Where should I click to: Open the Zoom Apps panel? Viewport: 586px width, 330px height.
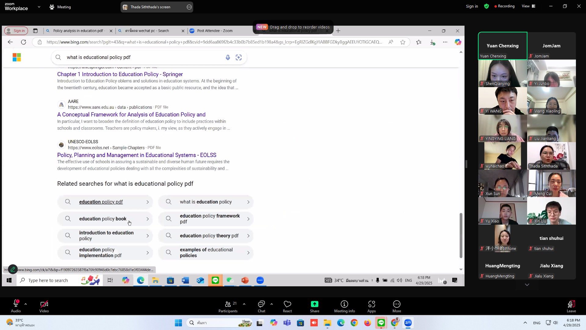click(371, 306)
